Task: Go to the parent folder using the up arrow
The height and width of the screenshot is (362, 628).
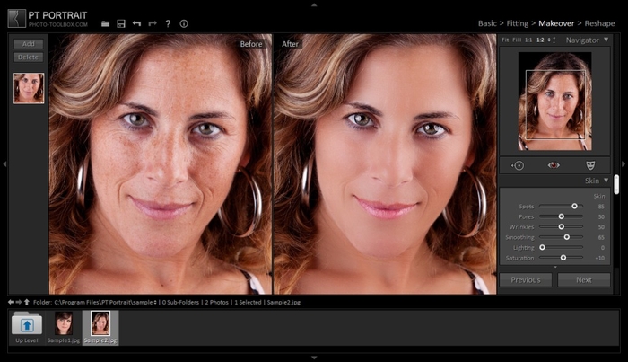Action: (26, 302)
